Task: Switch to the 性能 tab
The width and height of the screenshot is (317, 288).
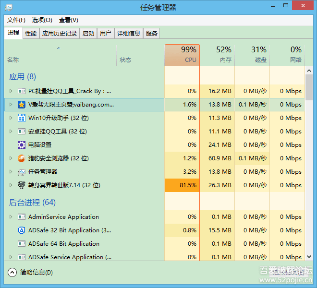Action: point(31,33)
